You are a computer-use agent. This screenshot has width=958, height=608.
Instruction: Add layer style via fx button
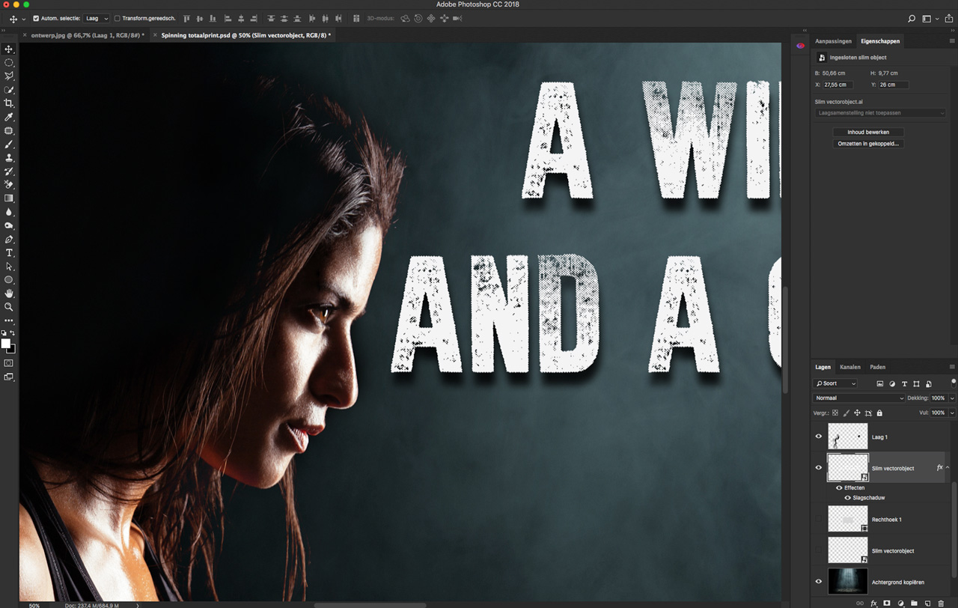[x=873, y=603]
